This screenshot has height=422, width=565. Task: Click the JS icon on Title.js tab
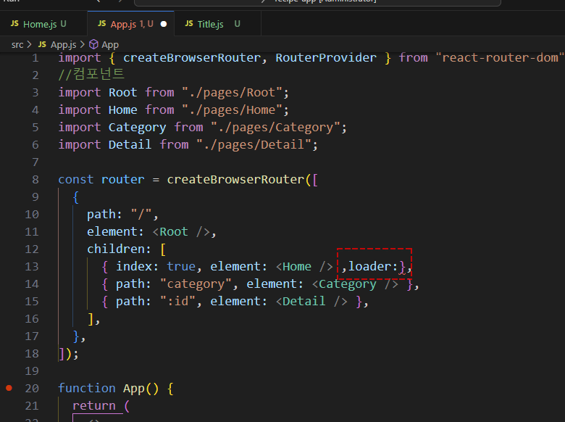pyautogui.click(x=188, y=24)
